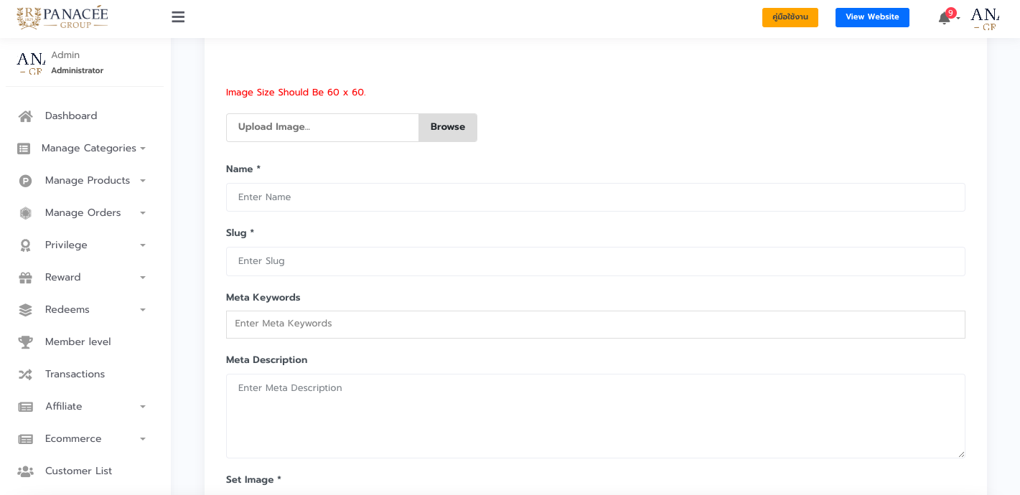
Task: Toggle the hamburger sidebar menu
Action: tap(178, 17)
